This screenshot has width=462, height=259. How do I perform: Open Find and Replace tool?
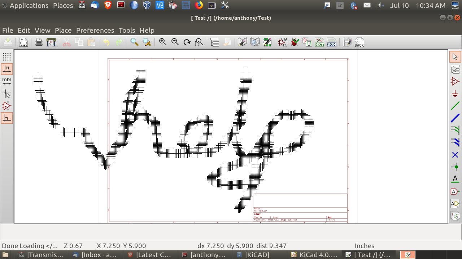(147, 42)
